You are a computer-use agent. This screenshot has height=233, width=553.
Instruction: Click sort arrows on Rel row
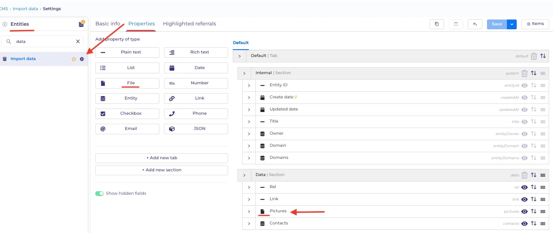tap(533, 187)
